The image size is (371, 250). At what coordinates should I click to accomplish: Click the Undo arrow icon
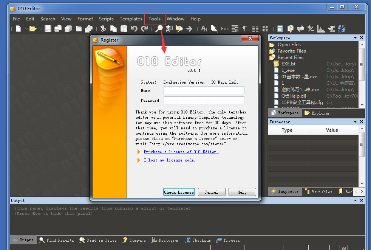(x=134, y=29)
